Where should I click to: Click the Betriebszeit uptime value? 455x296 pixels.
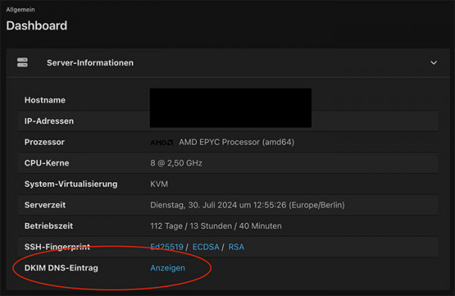216,226
